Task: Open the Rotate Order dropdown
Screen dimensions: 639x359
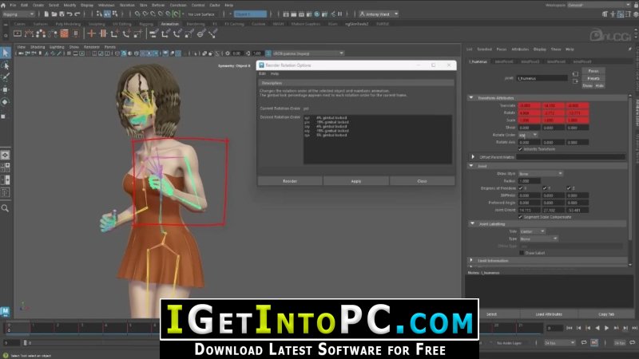Action: tap(528, 135)
